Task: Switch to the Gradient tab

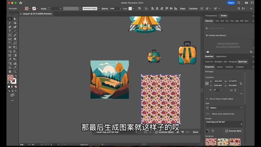Action: click(240, 67)
